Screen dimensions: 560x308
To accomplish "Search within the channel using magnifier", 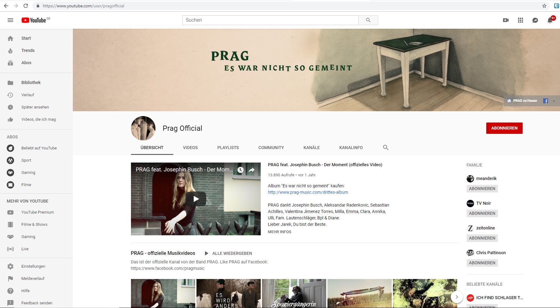I will click(386, 148).
